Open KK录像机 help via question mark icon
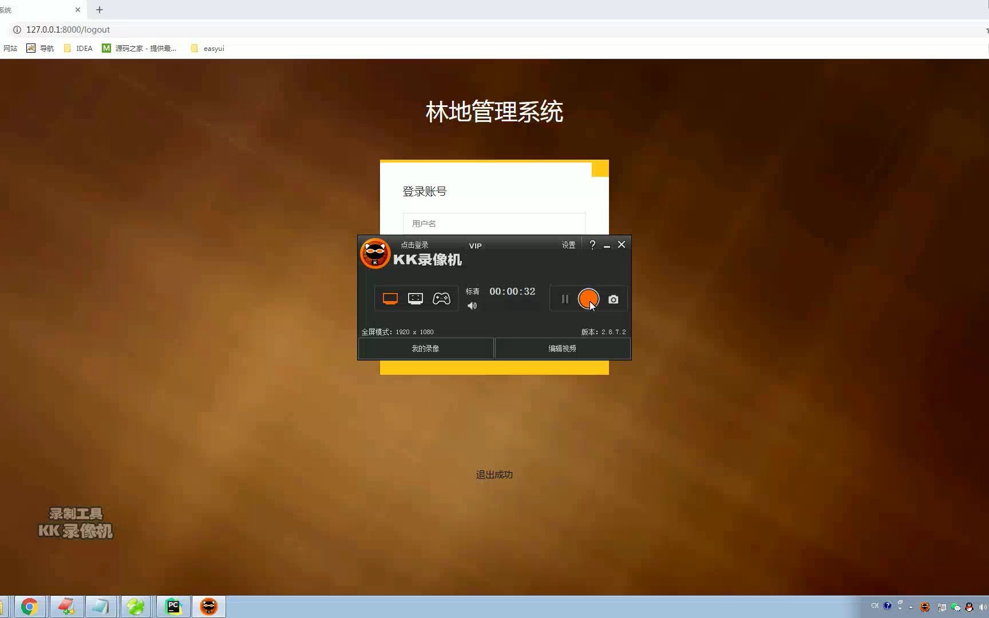The height and width of the screenshot is (618, 989). point(592,244)
